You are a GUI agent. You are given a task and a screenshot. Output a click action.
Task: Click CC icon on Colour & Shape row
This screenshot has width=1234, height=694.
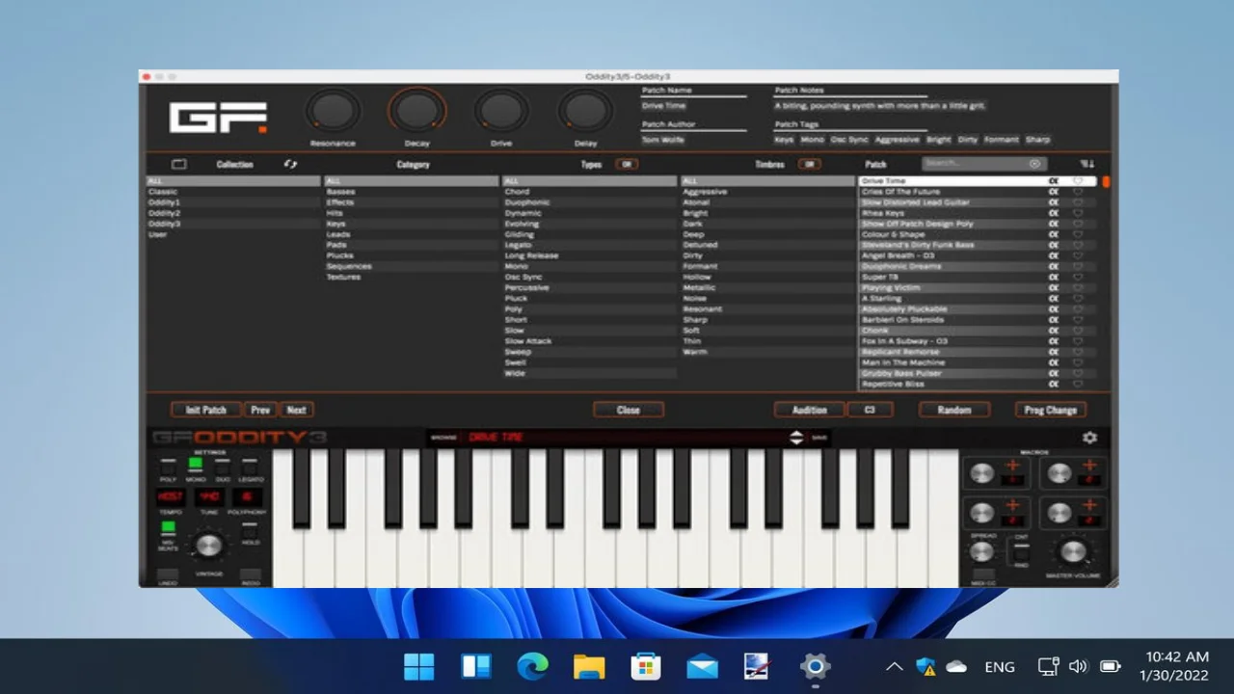pos(1054,234)
